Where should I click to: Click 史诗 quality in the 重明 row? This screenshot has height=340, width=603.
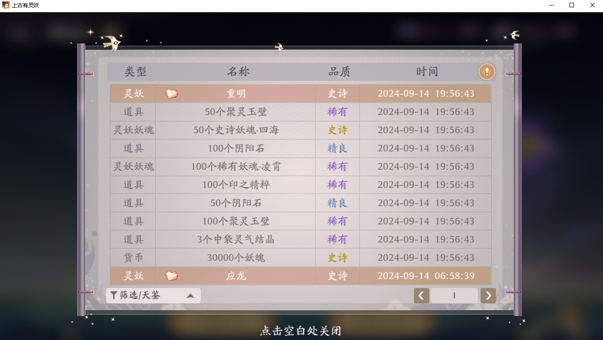338,94
